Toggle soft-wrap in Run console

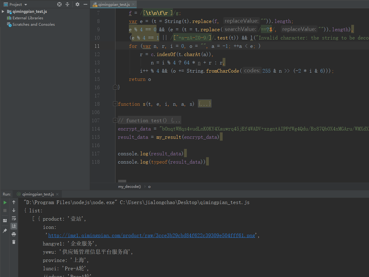[x=14, y=218]
